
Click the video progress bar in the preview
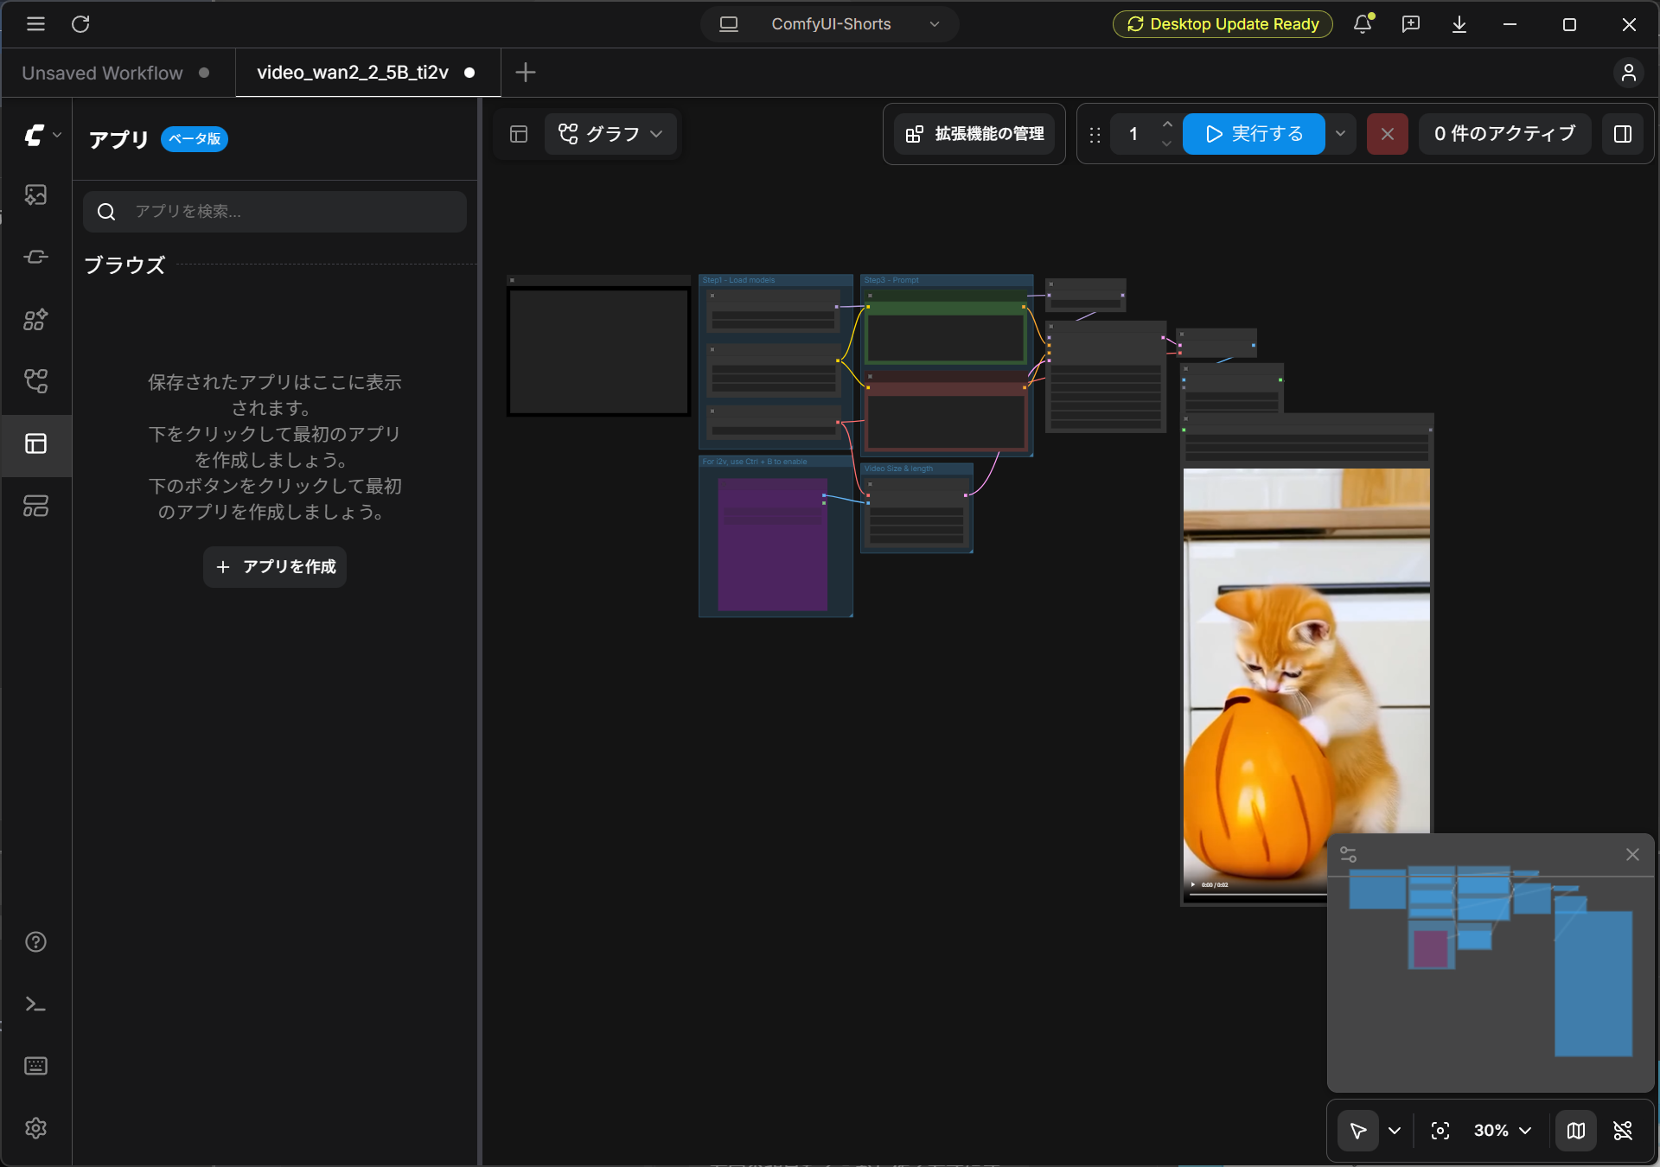click(1258, 894)
